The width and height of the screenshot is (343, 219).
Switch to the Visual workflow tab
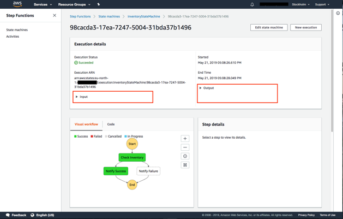click(x=86, y=124)
